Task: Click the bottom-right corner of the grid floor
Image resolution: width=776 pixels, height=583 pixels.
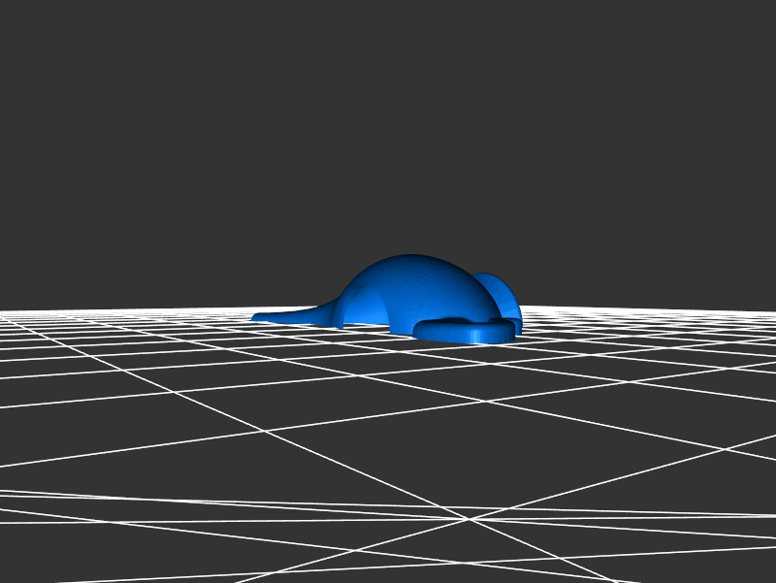Action: point(771,578)
